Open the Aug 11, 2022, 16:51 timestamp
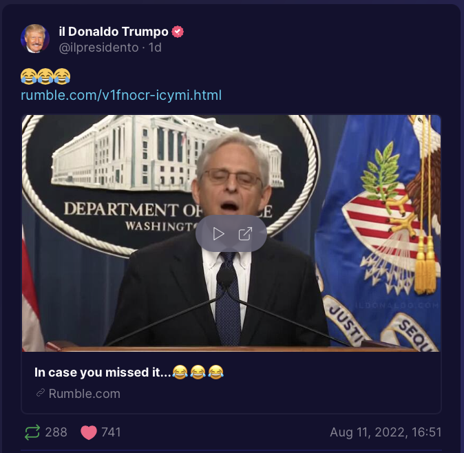This screenshot has height=453, width=464. [386, 432]
